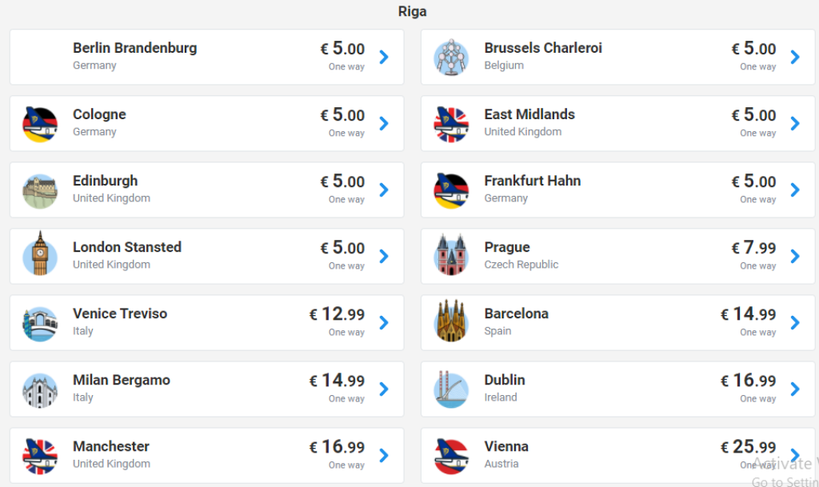Image resolution: width=819 pixels, height=487 pixels.
Task: Click the Cologne airplane tail icon
Action: (x=40, y=124)
